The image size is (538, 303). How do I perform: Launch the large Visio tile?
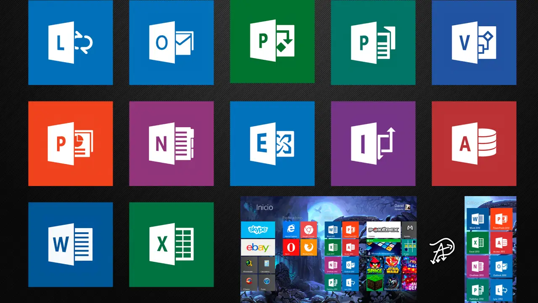474,43
